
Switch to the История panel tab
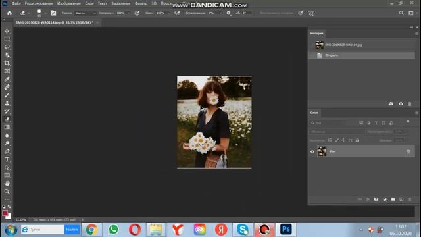pos(316,34)
